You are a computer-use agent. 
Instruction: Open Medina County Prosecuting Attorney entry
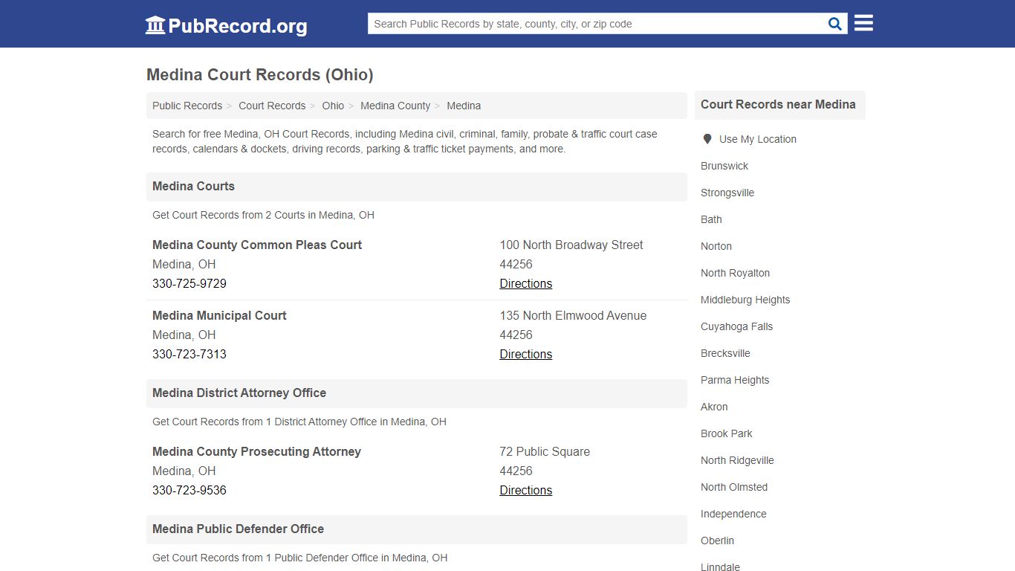coord(256,451)
